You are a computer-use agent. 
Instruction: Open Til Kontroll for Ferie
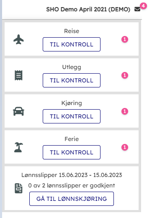72,152
